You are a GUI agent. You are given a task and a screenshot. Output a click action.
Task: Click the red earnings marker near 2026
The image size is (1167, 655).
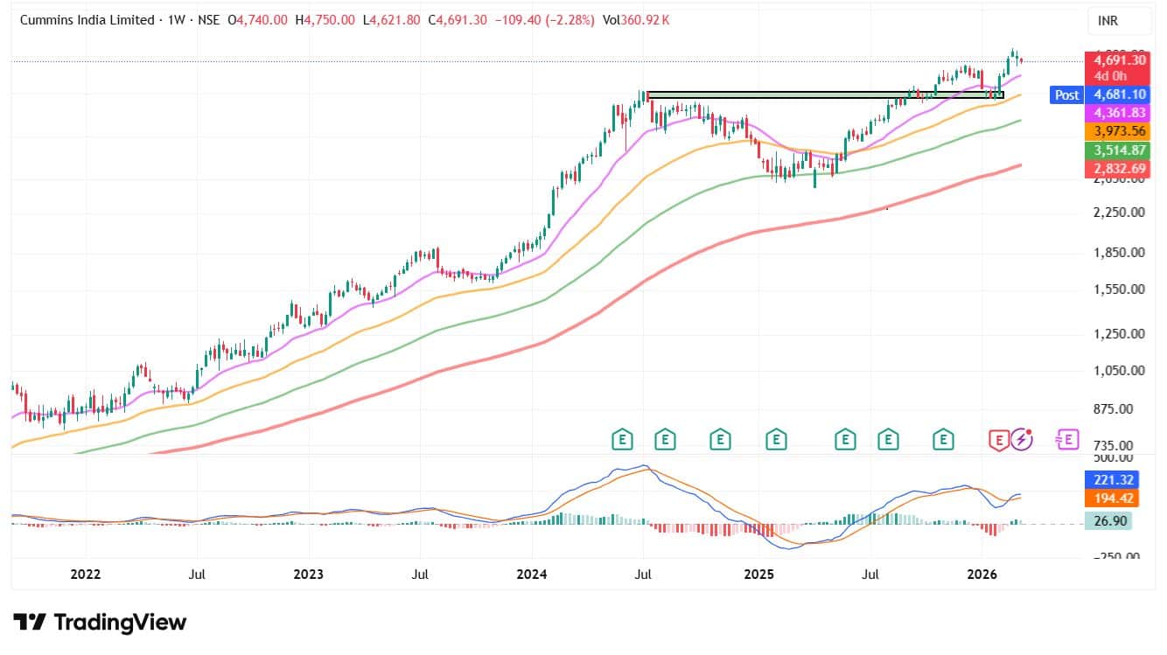click(x=998, y=439)
